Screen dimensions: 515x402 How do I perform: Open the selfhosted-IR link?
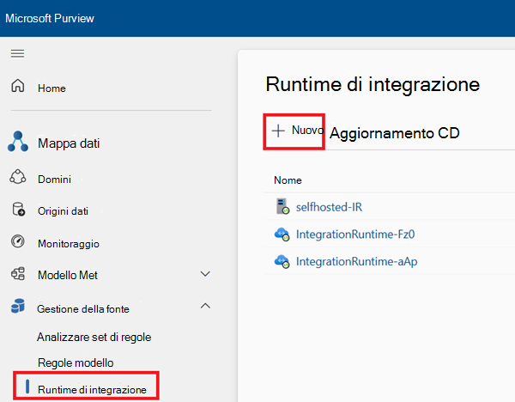click(x=329, y=207)
